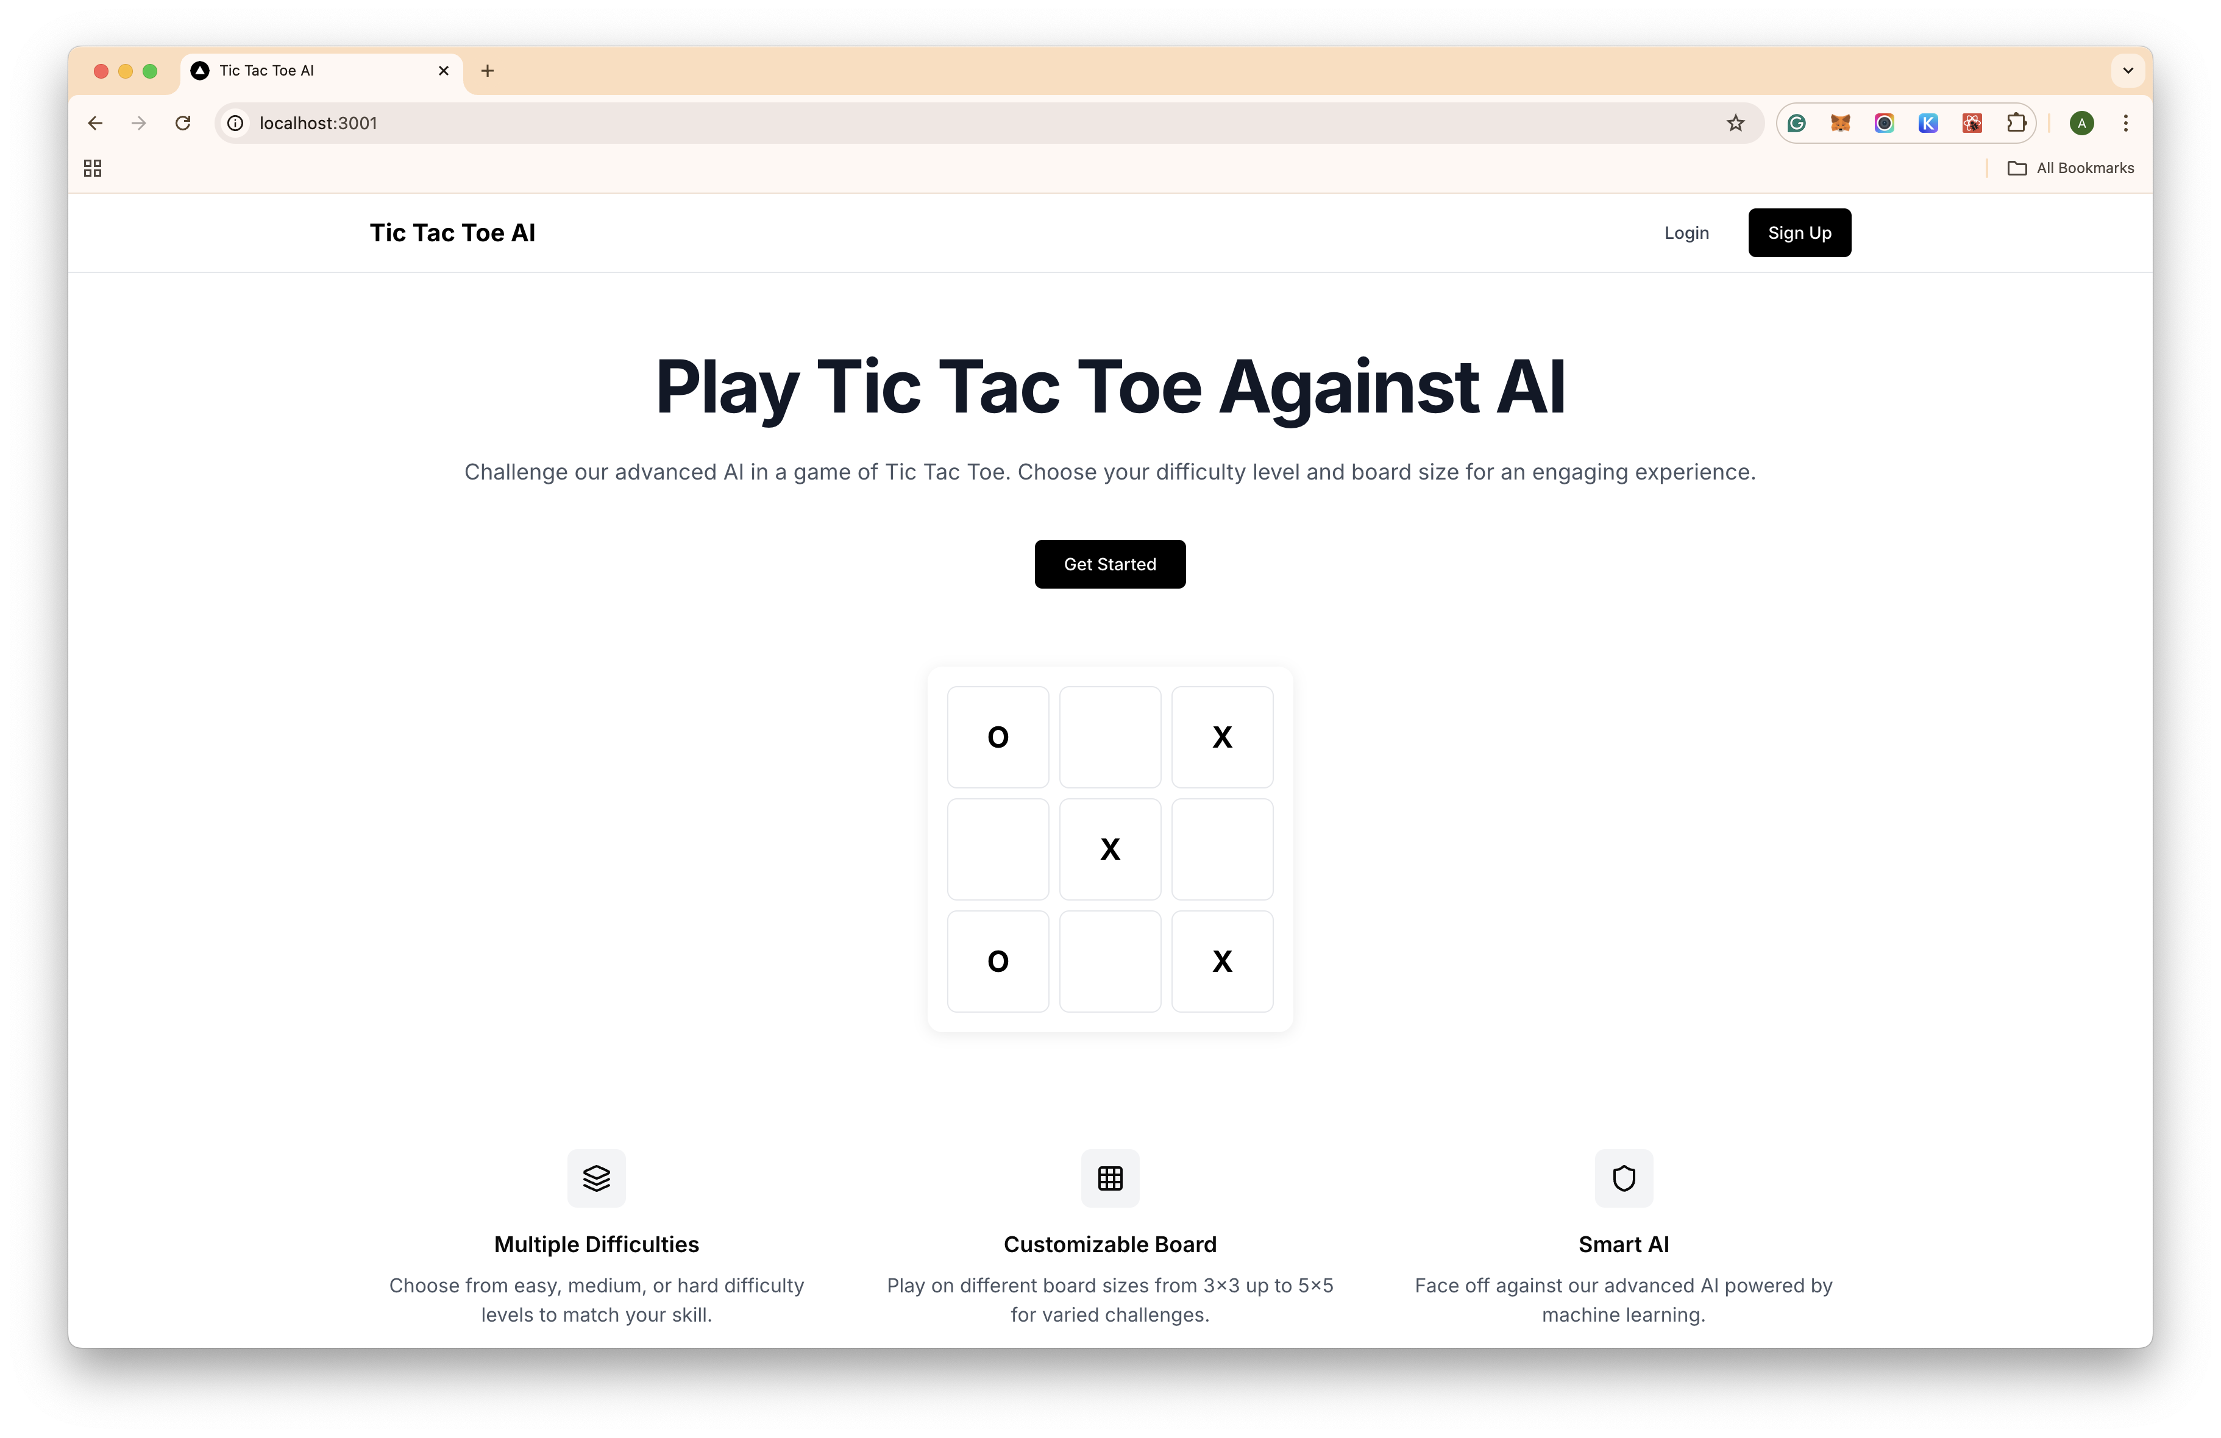Viewport: 2221px width, 1438px height.
Task: Click the open new tab plus button
Action: click(487, 71)
